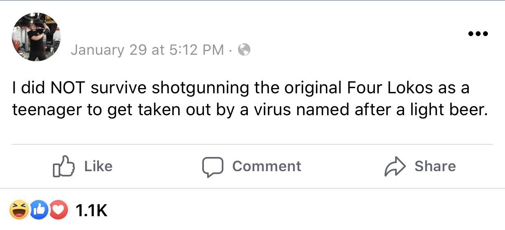
Task: View the 1.1K reactions count
Action: tap(92, 211)
